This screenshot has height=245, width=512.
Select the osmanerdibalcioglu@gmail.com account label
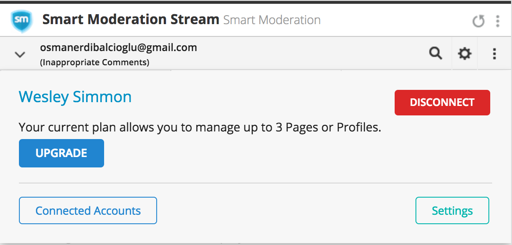118,48
